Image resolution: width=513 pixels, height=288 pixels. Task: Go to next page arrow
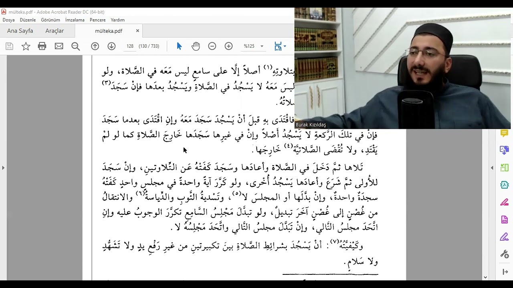tap(111, 46)
